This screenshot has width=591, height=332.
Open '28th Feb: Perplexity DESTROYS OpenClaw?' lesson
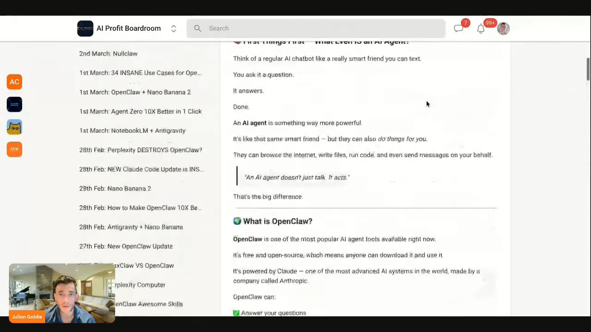pos(141,150)
